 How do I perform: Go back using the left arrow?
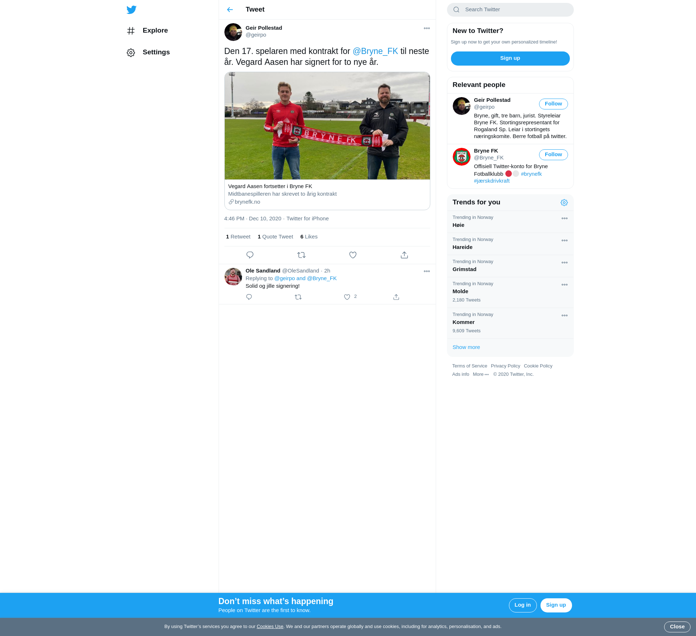tap(230, 10)
